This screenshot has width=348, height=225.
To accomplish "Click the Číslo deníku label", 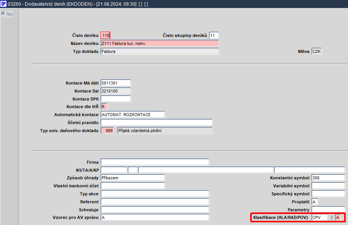I will tap(85, 35).
